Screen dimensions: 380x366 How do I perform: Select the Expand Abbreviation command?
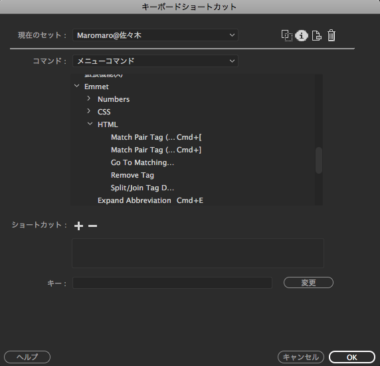pyautogui.click(x=150, y=200)
